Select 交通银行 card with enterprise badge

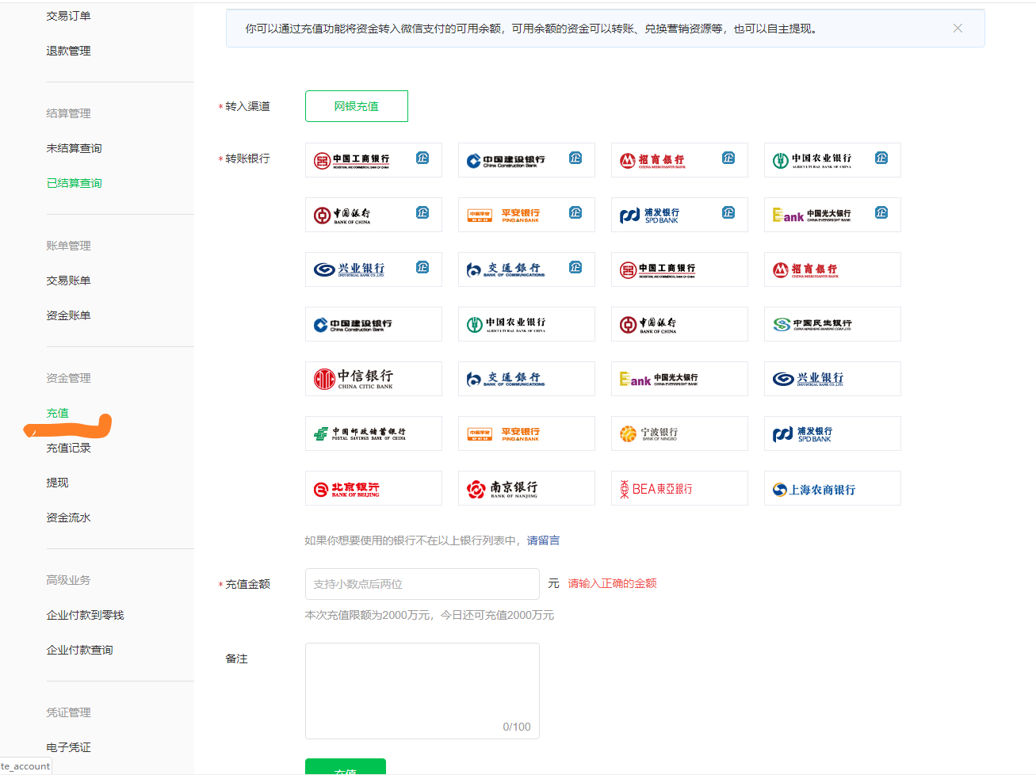pos(526,269)
